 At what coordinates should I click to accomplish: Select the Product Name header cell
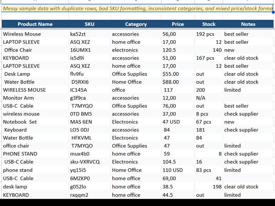pyautogui.click(x=35, y=24)
